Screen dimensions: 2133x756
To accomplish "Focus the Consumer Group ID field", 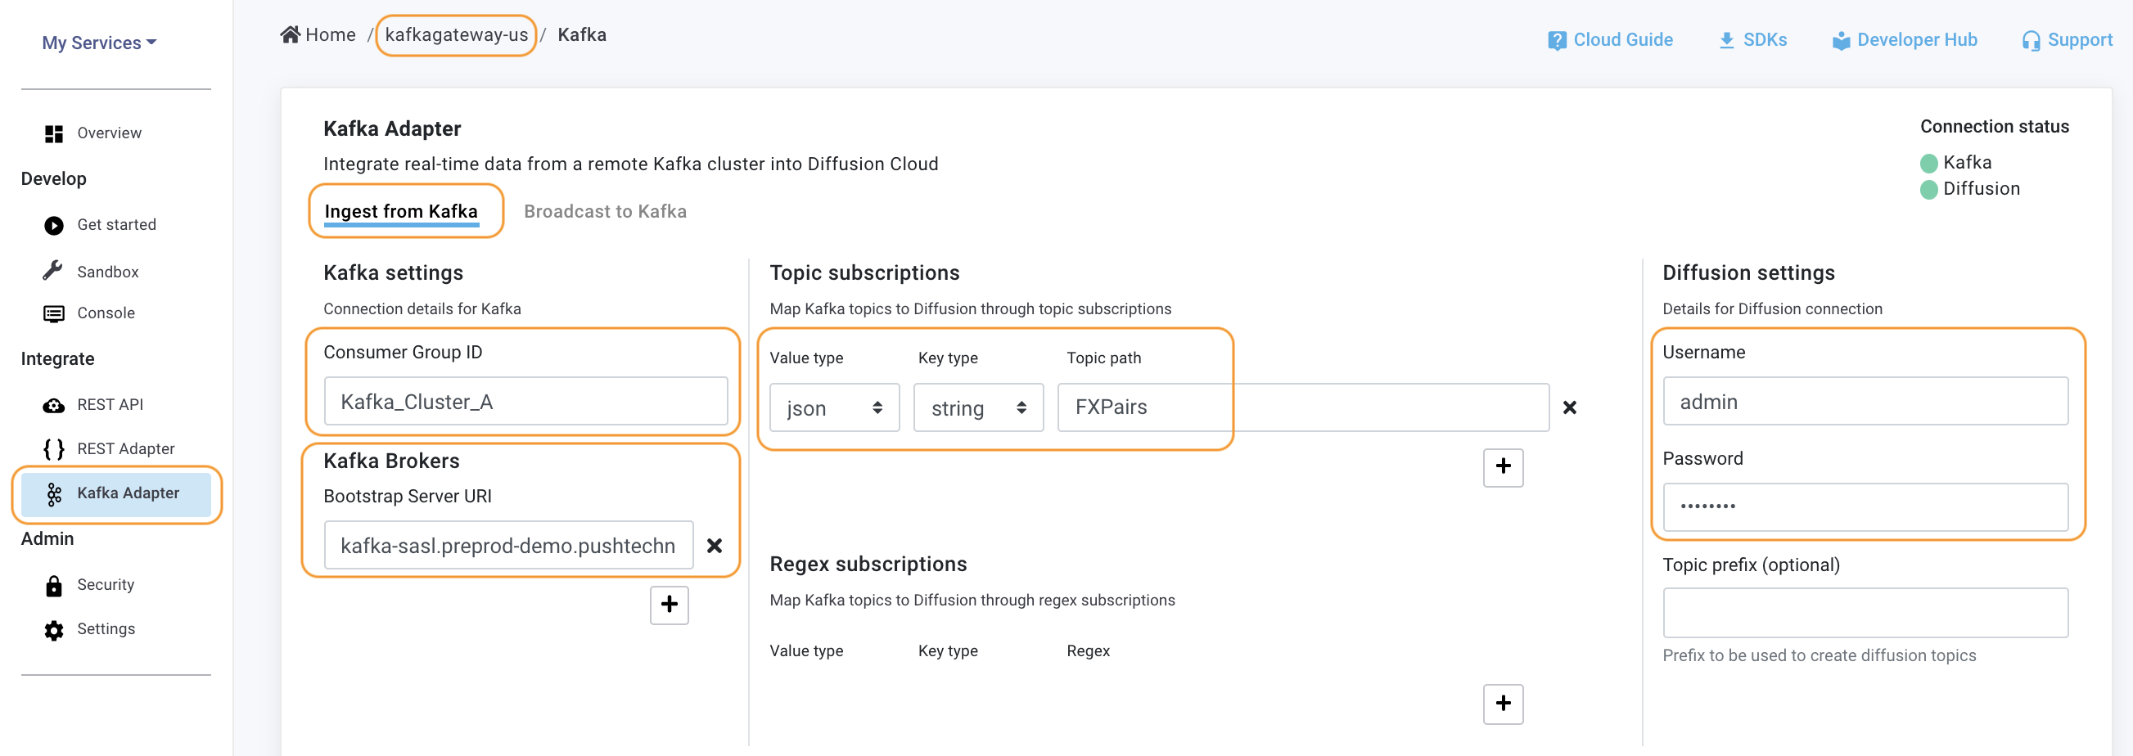I will [x=525, y=402].
